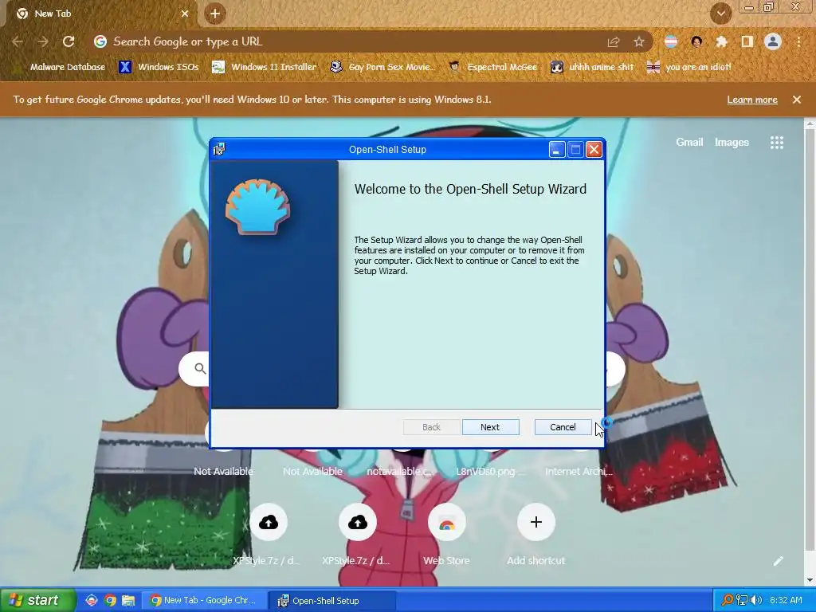Switch to New Tab - Google Chrome taskbar button
816x612 pixels.
pos(205,600)
